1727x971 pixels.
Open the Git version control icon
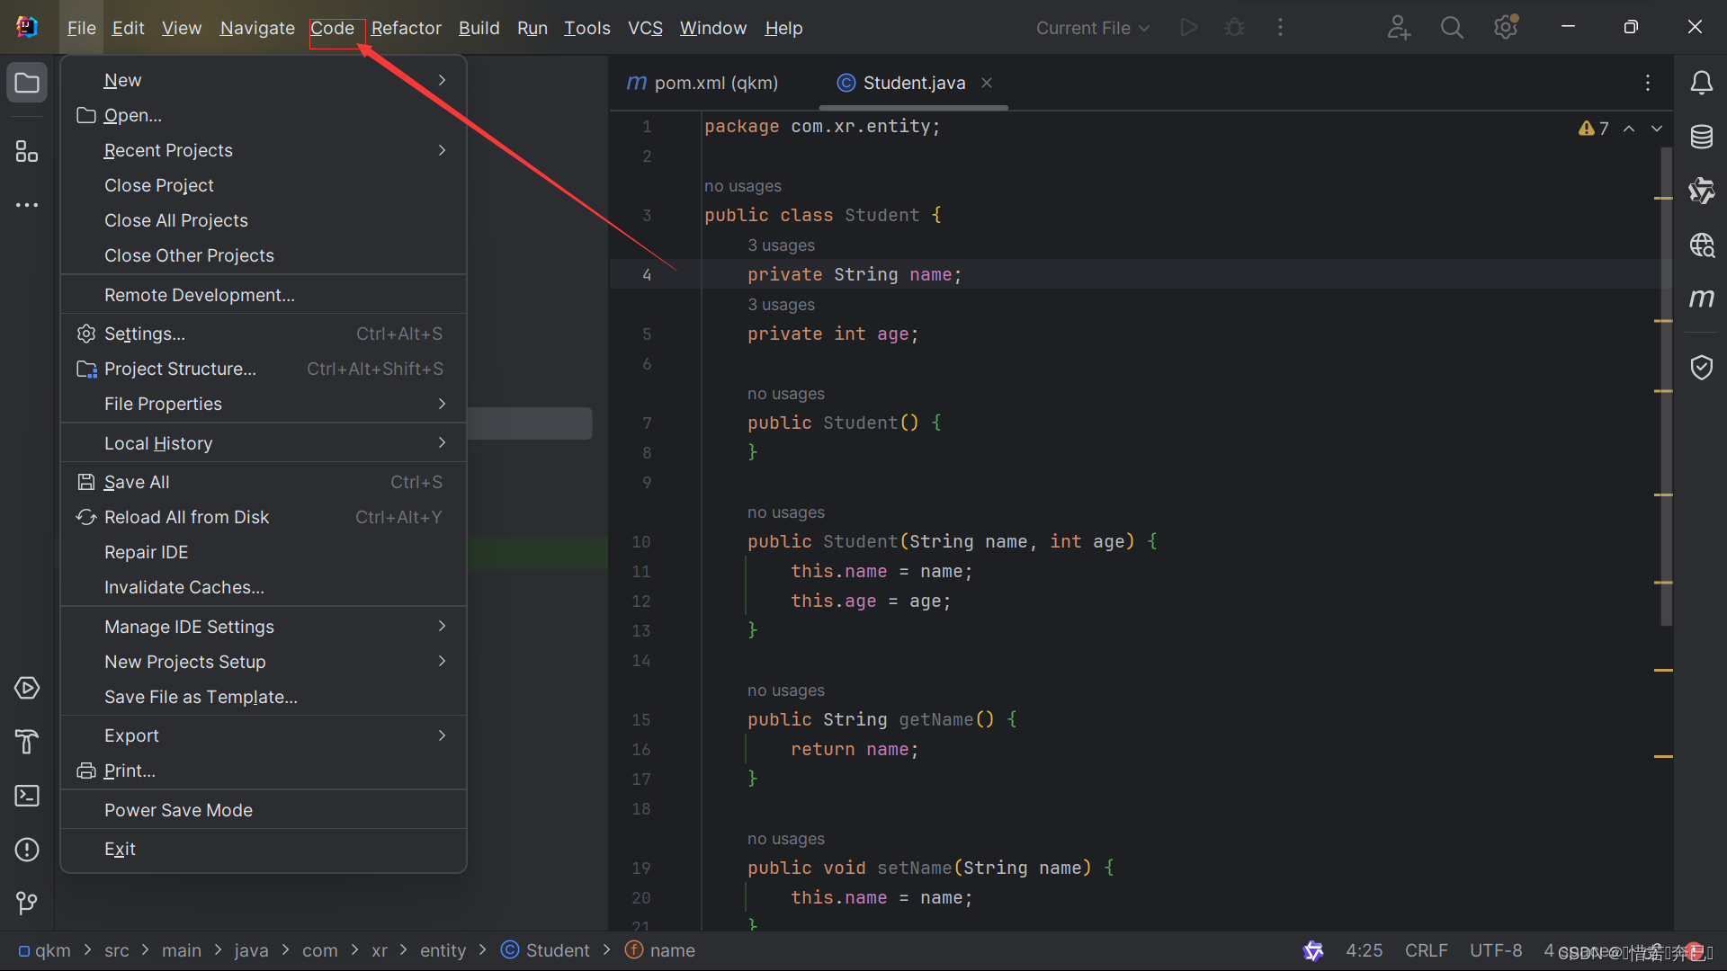(27, 903)
